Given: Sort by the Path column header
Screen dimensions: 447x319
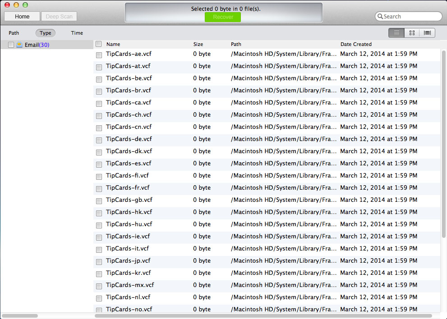Looking at the screenshot, I should click(236, 44).
